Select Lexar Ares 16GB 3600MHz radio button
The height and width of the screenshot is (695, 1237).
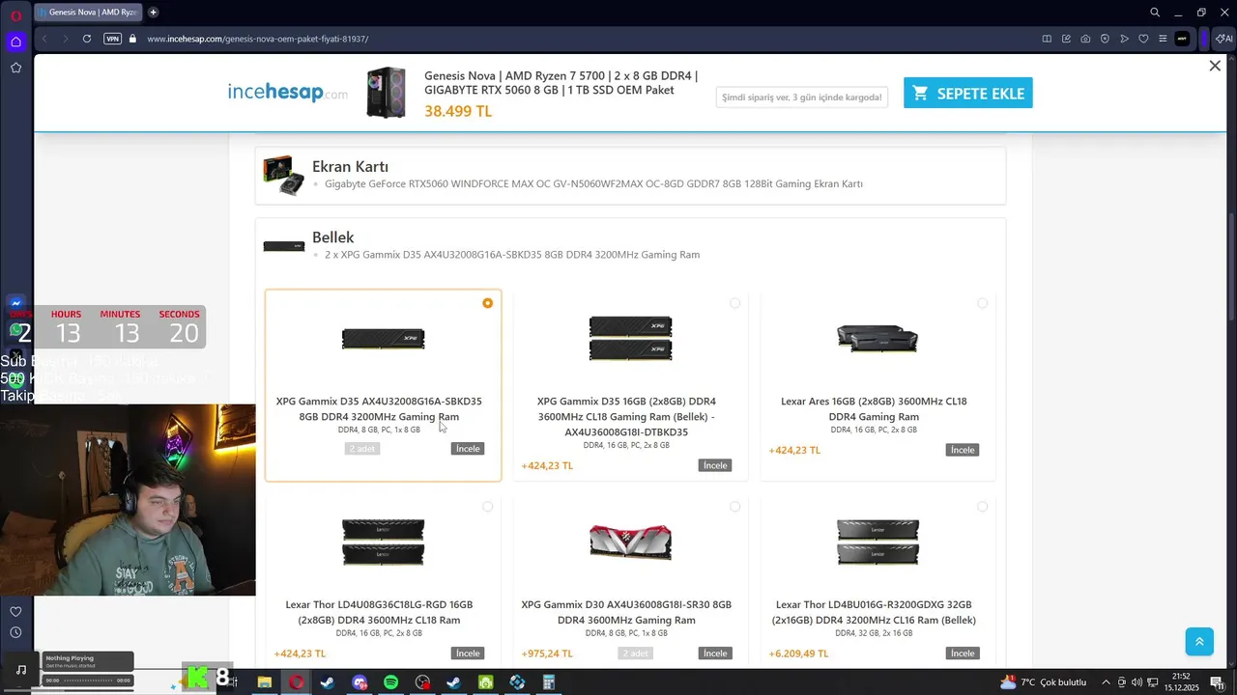point(982,303)
